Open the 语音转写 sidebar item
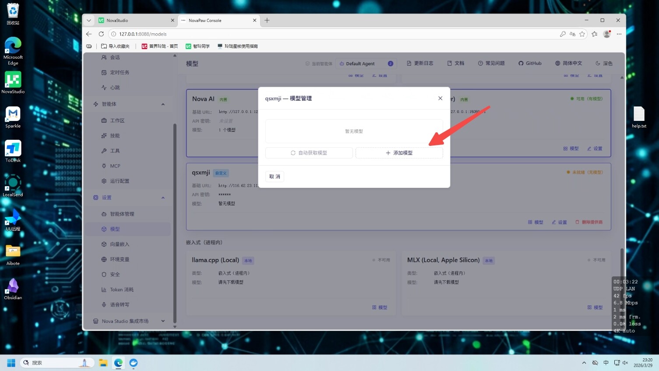This screenshot has width=659, height=371. [119, 304]
